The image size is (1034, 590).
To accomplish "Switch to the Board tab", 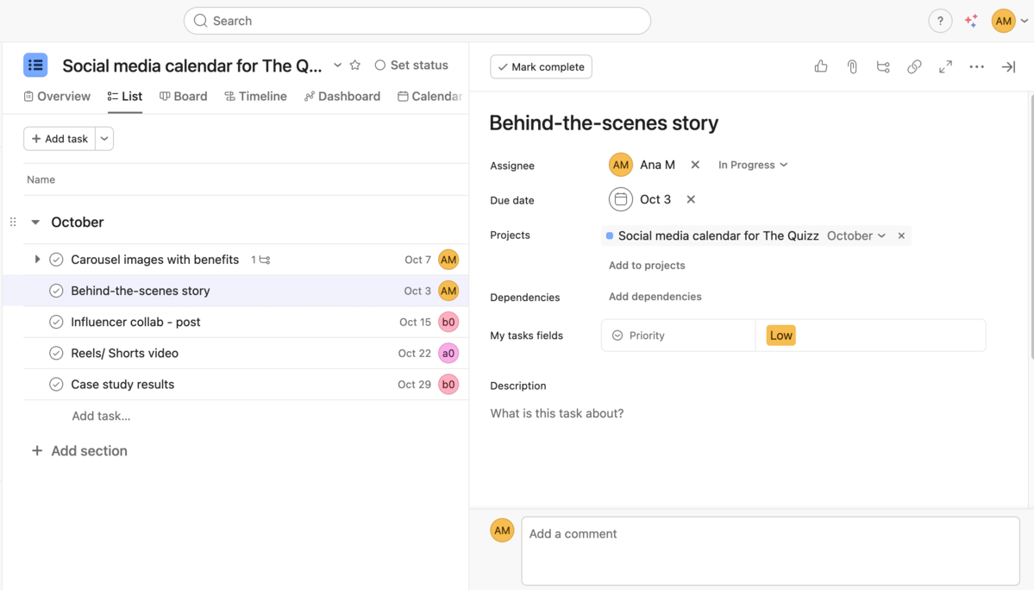I will (x=183, y=96).
